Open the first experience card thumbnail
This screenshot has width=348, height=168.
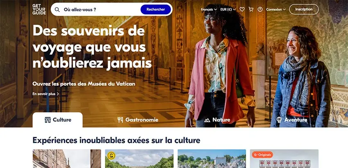[67, 159]
